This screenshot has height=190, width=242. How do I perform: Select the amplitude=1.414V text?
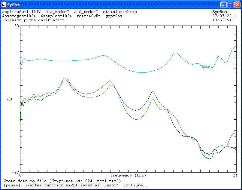[x=21, y=12]
